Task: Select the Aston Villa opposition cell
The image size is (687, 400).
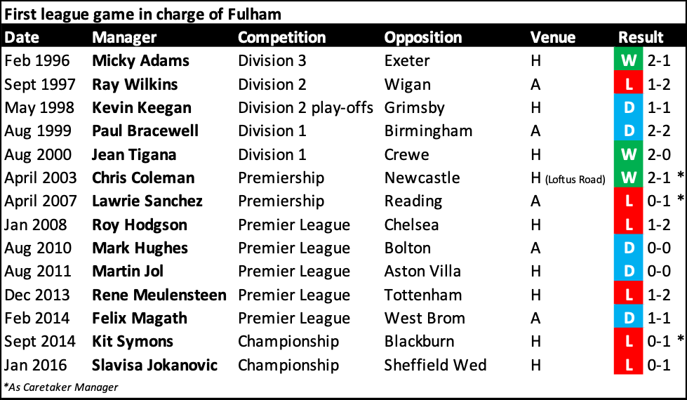Action: pos(423,272)
